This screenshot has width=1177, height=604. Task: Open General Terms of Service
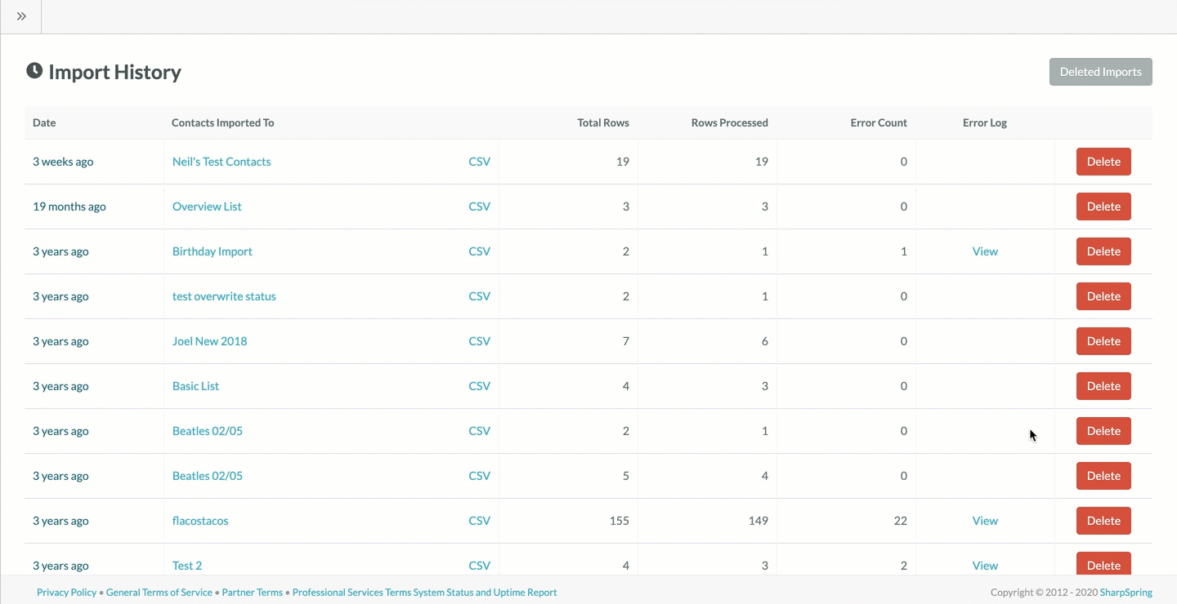pyautogui.click(x=159, y=593)
